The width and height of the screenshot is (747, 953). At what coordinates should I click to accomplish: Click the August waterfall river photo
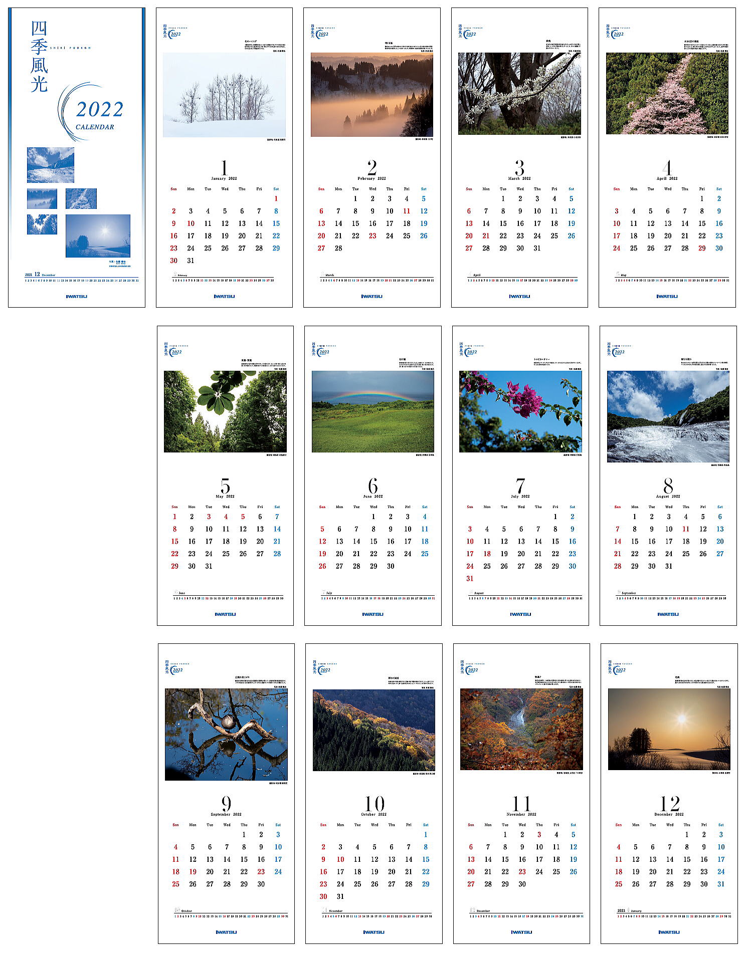tap(668, 416)
